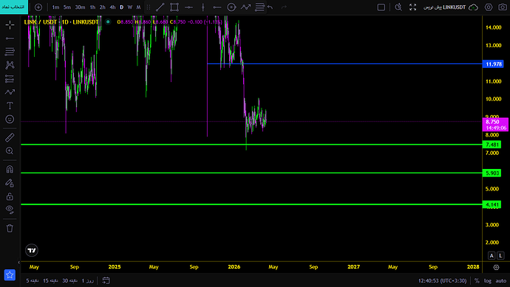Select the 1 day range in bottom bar
The width and height of the screenshot is (510, 287).
coord(88,280)
